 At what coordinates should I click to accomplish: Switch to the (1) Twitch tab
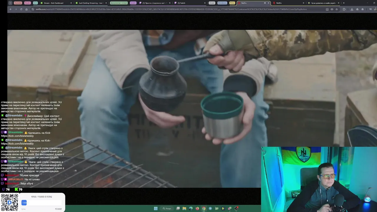190,3
